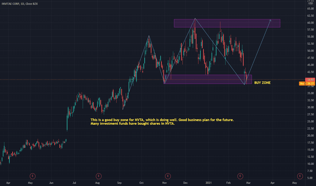Click the 10.00 price axis label
Viewport: 316px width, 186px height.
(310, 164)
